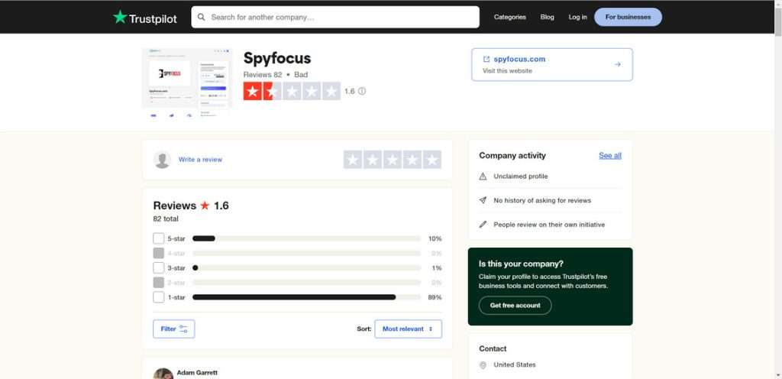
Task: Check the 1-star filter checkbox
Action: point(159,297)
